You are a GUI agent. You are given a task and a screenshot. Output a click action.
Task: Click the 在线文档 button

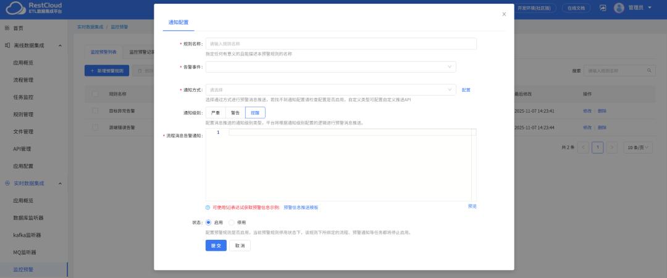click(x=576, y=7)
